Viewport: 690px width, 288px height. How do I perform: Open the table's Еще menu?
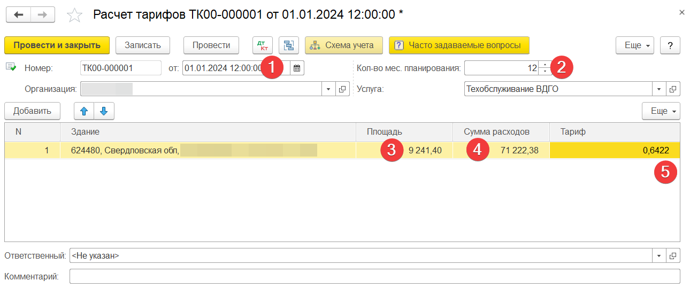(661, 111)
